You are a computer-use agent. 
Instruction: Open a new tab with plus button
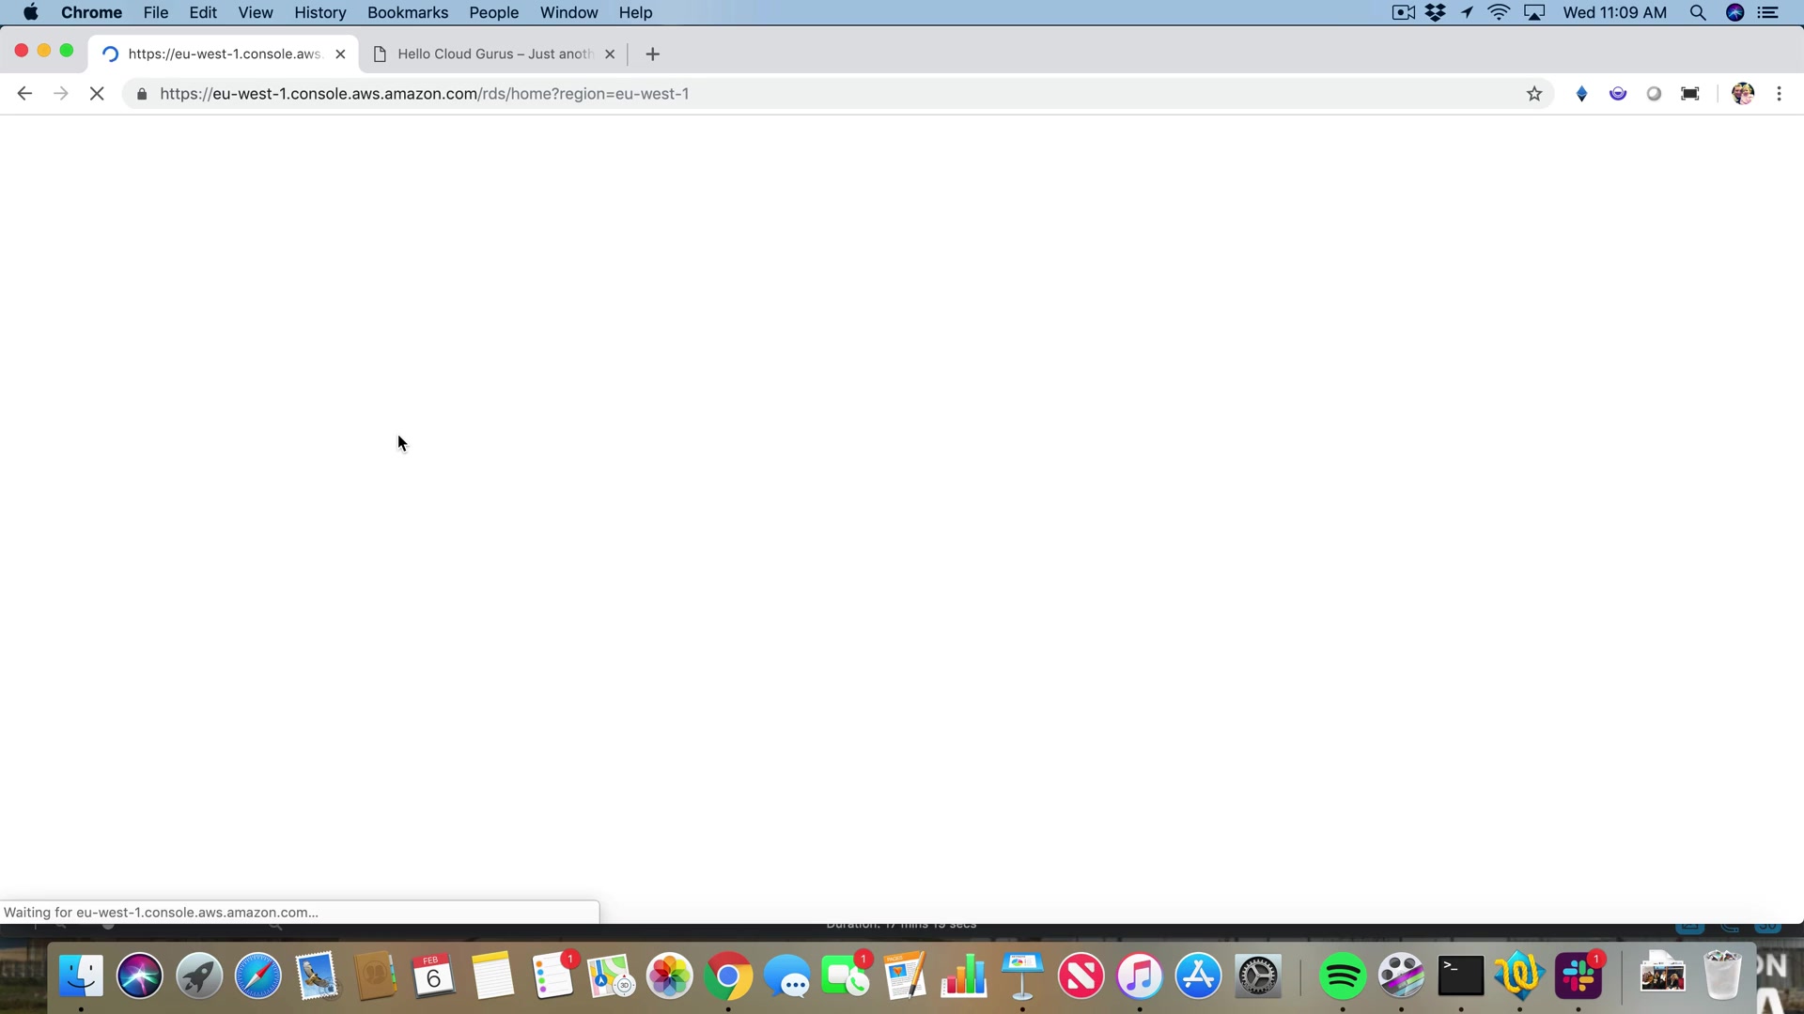pos(653,54)
